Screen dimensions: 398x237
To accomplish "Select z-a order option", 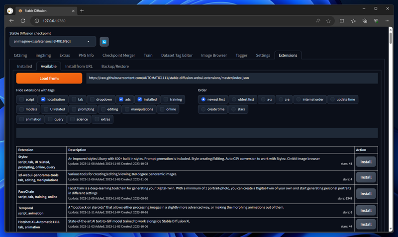I will pyautogui.click(x=281, y=99).
